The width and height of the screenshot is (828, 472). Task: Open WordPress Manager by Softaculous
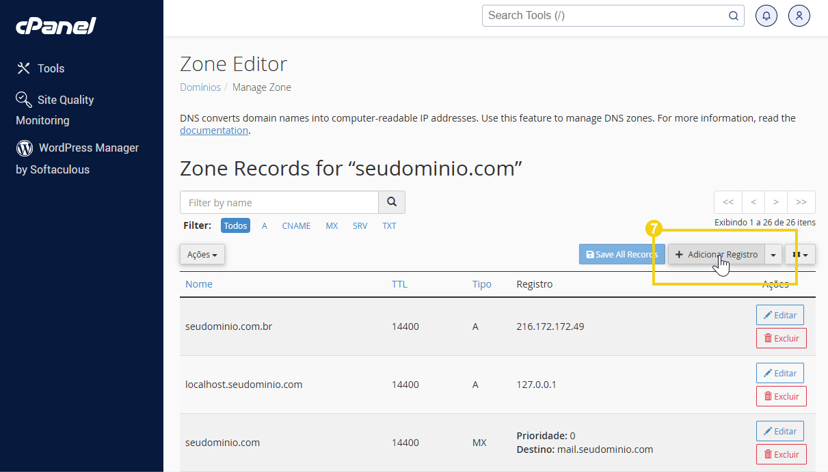pos(77,158)
